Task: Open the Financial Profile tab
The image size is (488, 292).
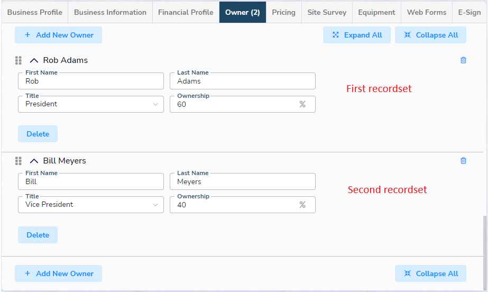Action: 186,12
